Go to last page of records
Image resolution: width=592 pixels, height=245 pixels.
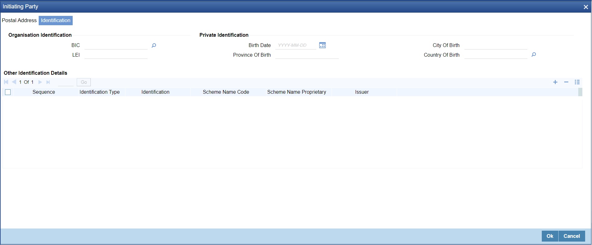coord(48,82)
